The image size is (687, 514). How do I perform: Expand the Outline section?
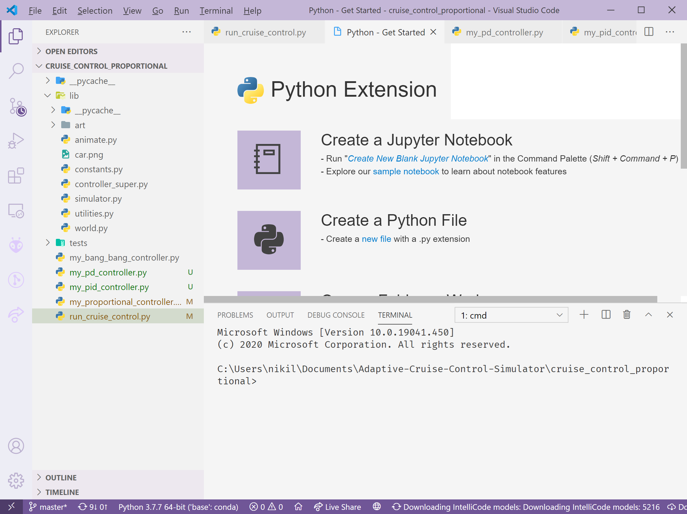[118, 478]
